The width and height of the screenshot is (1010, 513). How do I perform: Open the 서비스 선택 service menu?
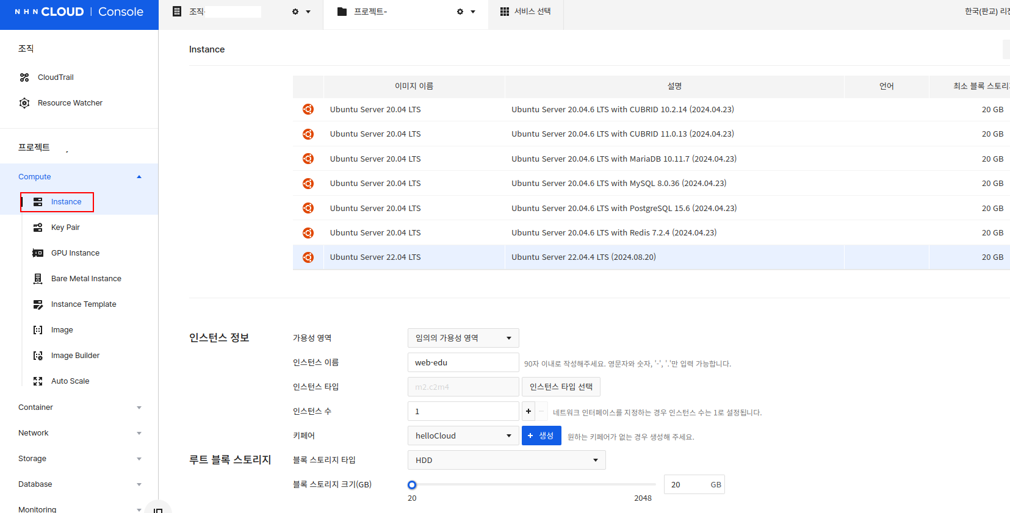point(525,12)
